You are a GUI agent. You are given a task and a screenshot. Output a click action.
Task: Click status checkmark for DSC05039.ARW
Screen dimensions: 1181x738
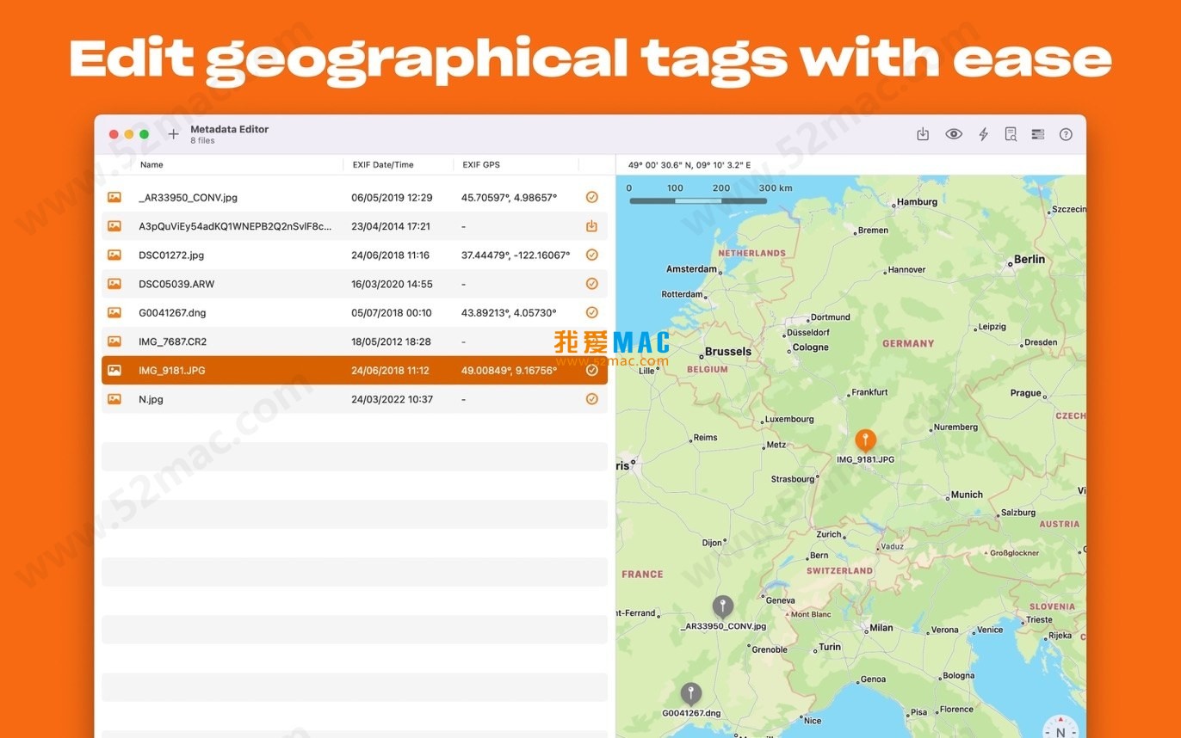[591, 284]
